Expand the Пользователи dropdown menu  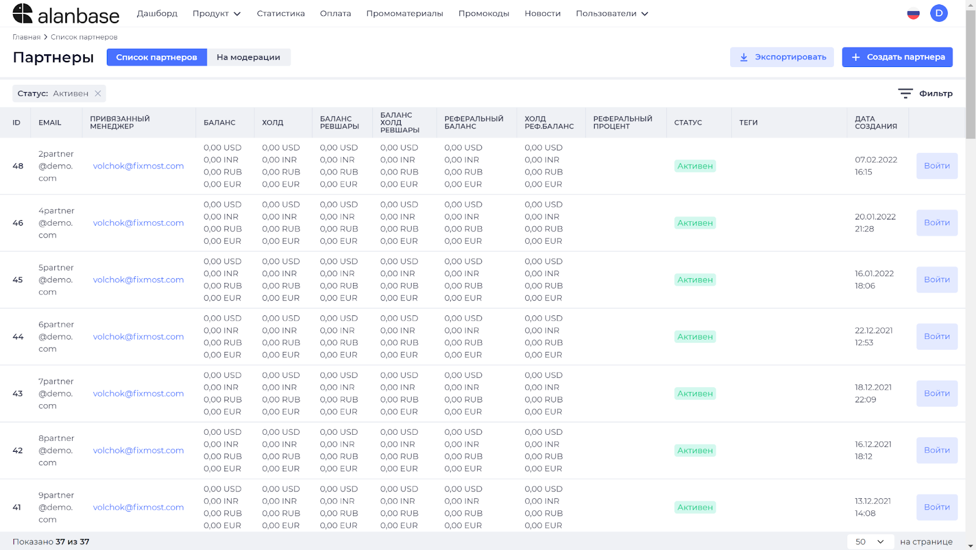click(612, 13)
